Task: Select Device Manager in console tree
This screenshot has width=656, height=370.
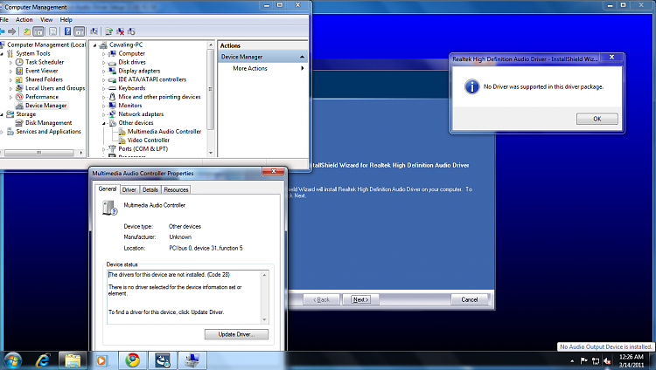Action: click(x=46, y=106)
